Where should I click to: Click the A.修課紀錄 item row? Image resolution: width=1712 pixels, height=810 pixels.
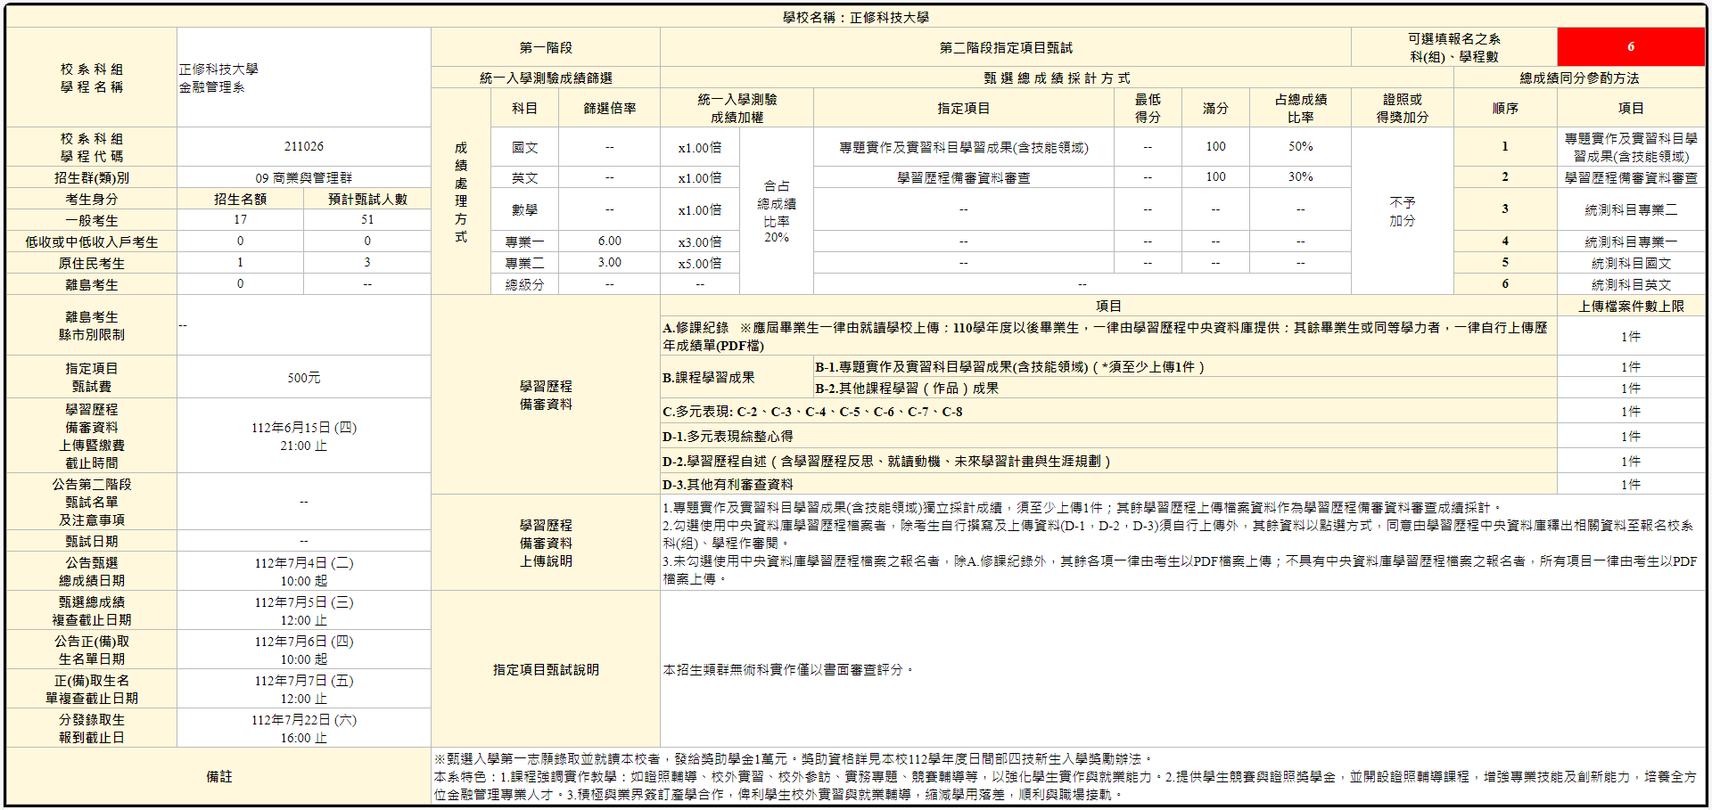(1108, 336)
